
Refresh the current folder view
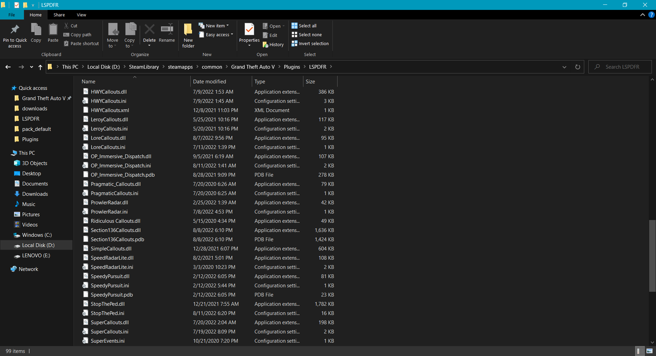click(x=577, y=67)
